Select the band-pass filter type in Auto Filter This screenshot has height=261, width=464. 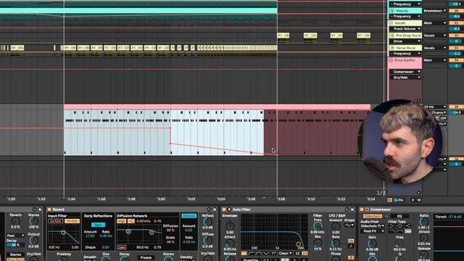(x=259, y=253)
